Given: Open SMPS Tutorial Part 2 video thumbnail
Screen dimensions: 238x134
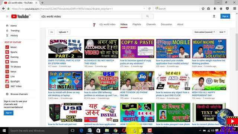Looking at the screenshot, I should tap(65, 49).
